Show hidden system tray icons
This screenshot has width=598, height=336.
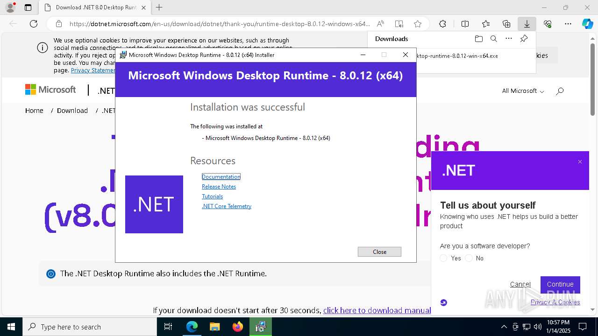(x=504, y=327)
